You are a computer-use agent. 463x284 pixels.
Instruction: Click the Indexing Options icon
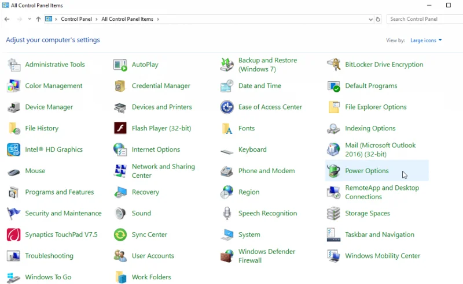coord(333,129)
